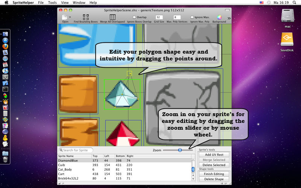The height and width of the screenshot is (188, 301).
Task: Click the sprite list scrollbar thumb
Action: tap(193, 169)
